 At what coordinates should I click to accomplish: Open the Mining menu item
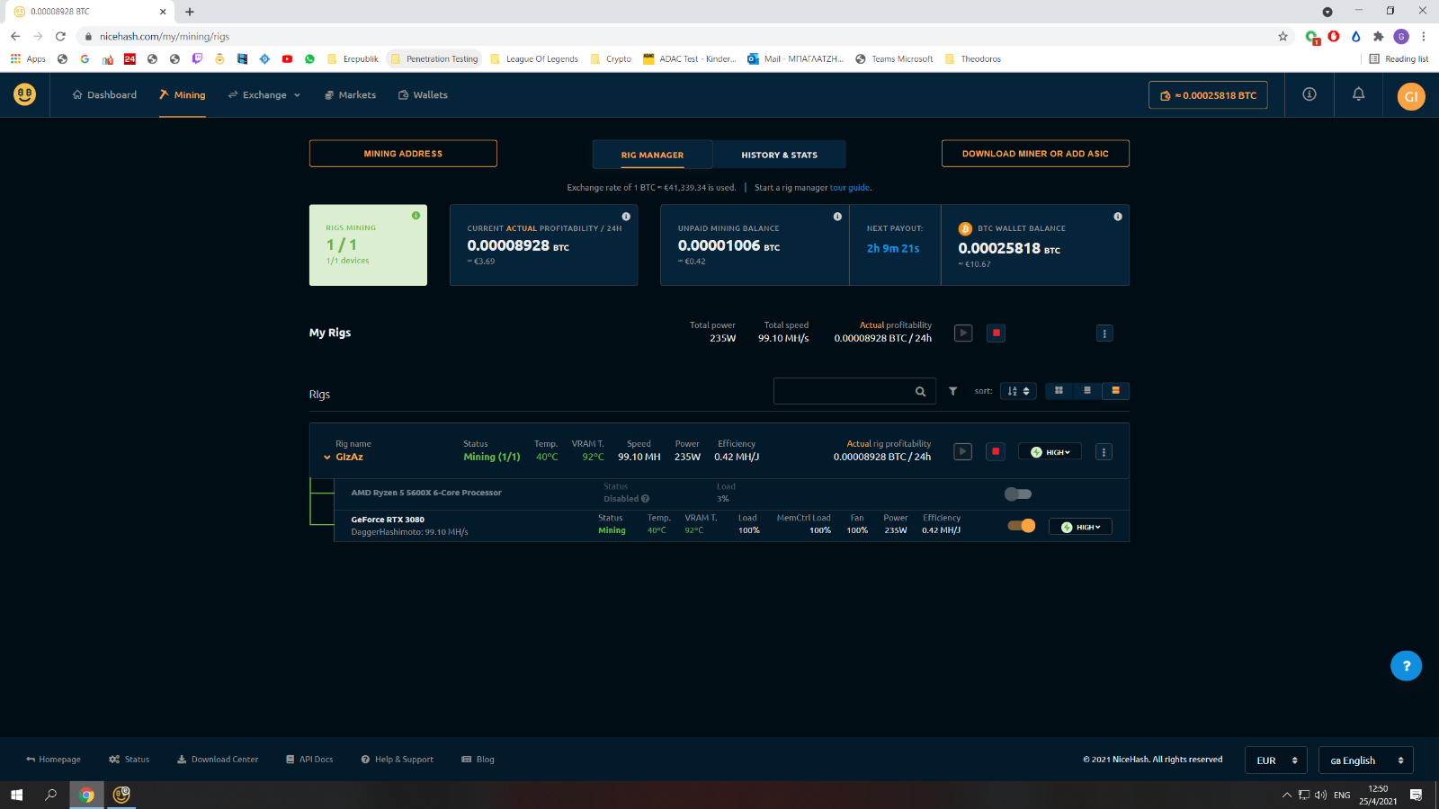coord(183,95)
